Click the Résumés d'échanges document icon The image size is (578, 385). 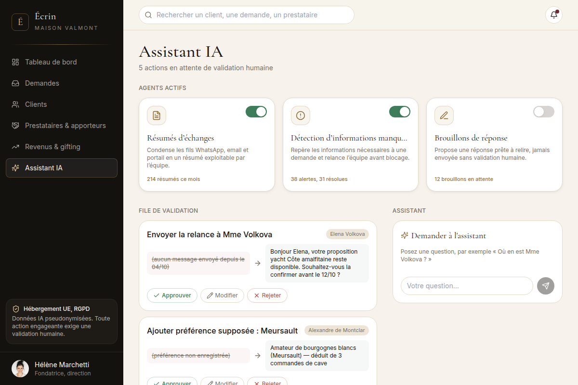coord(157,115)
